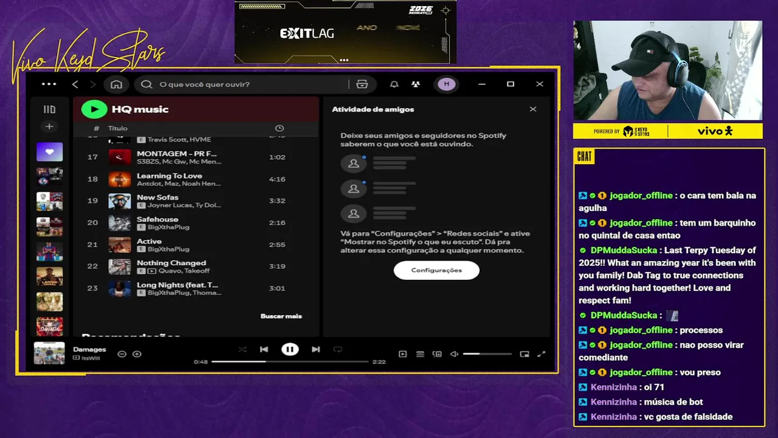Click first friend placeholder avatar

click(353, 164)
